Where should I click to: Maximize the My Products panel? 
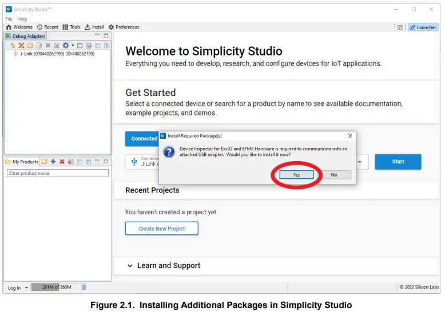pos(106,161)
